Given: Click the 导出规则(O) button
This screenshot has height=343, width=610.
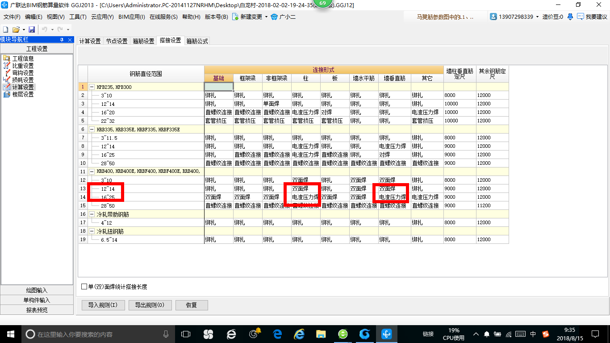Looking at the screenshot, I should click(149, 305).
